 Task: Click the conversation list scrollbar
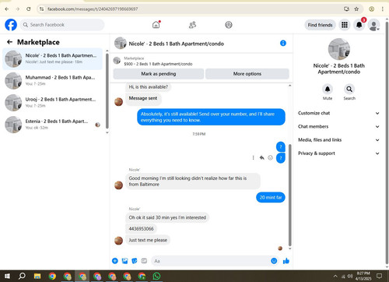pos(107,91)
